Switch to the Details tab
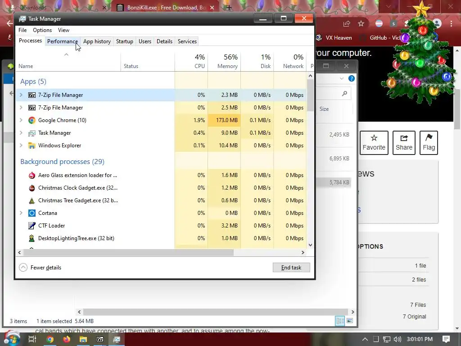 click(x=164, y=41)
